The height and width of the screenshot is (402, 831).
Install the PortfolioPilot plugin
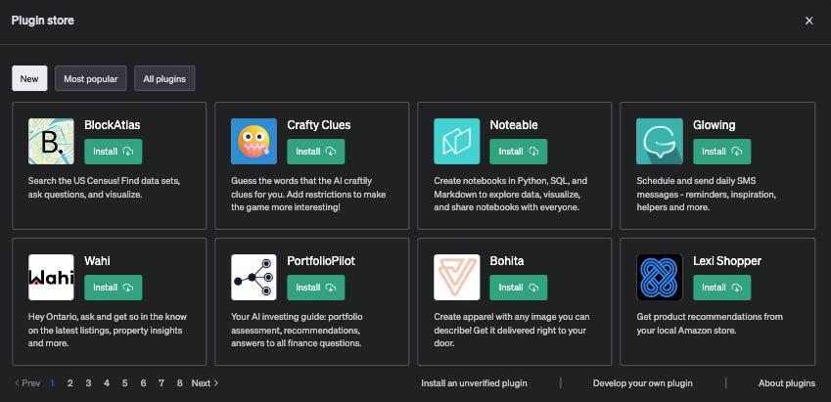point(316,288)
